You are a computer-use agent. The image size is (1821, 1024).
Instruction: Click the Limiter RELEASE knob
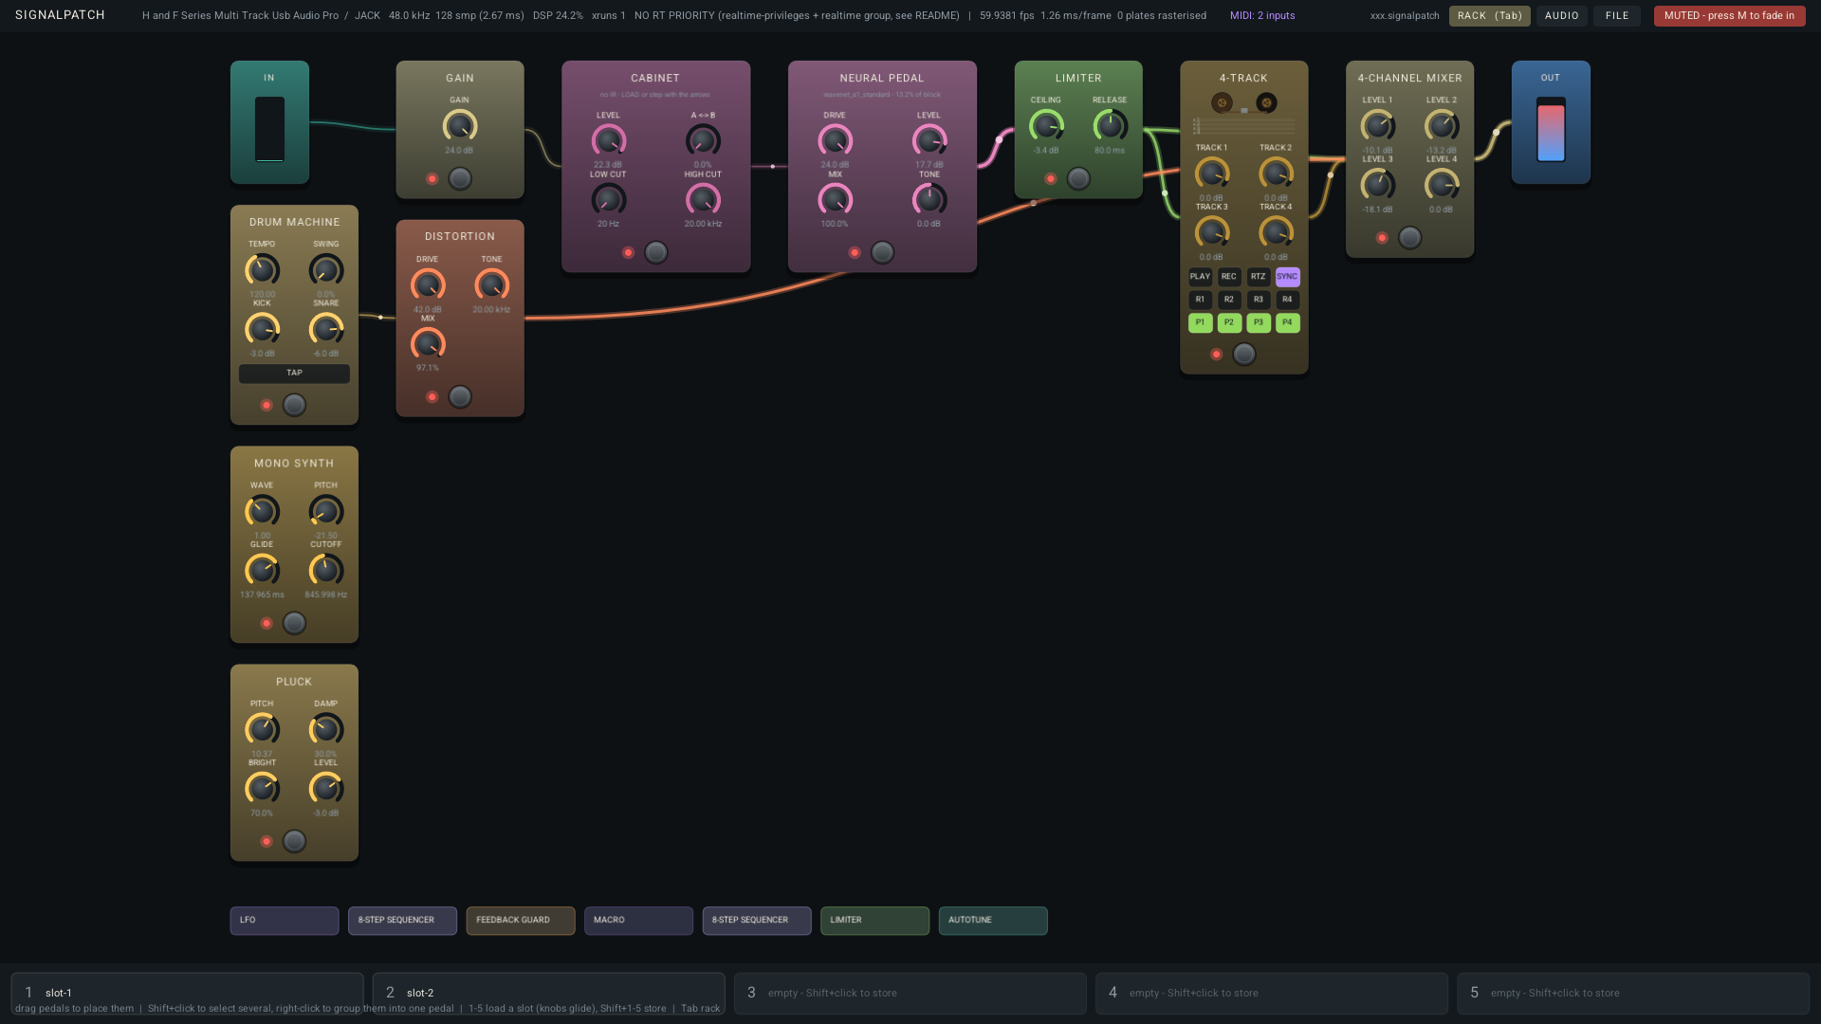click(1110, 126)
